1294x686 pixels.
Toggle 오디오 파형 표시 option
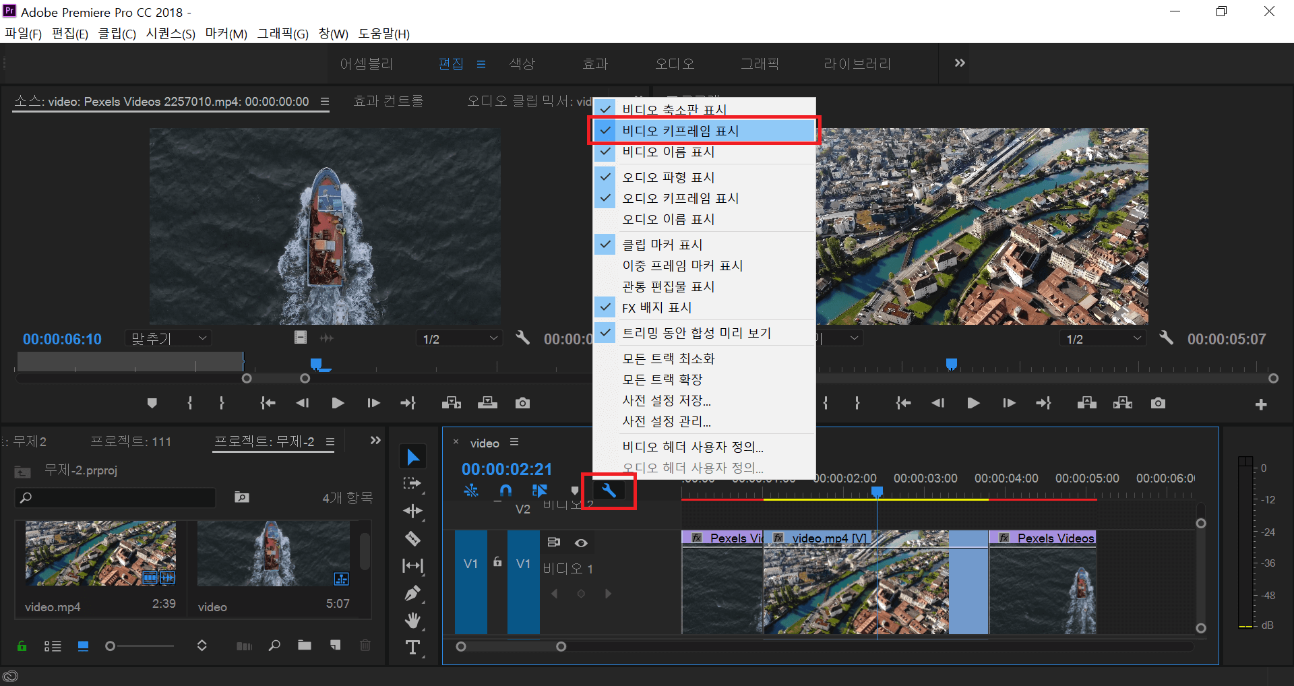[704, 177]
